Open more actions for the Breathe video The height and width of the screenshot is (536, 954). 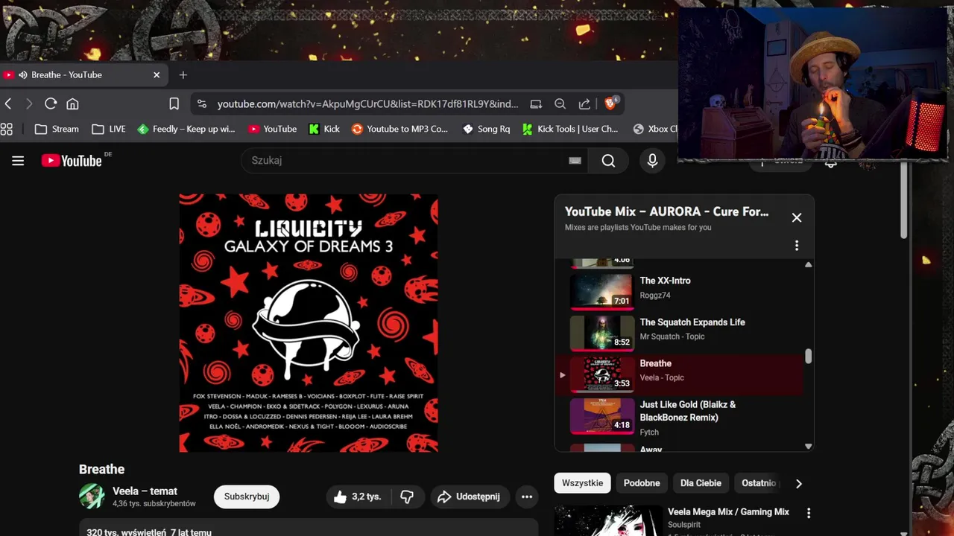point(527,497)
